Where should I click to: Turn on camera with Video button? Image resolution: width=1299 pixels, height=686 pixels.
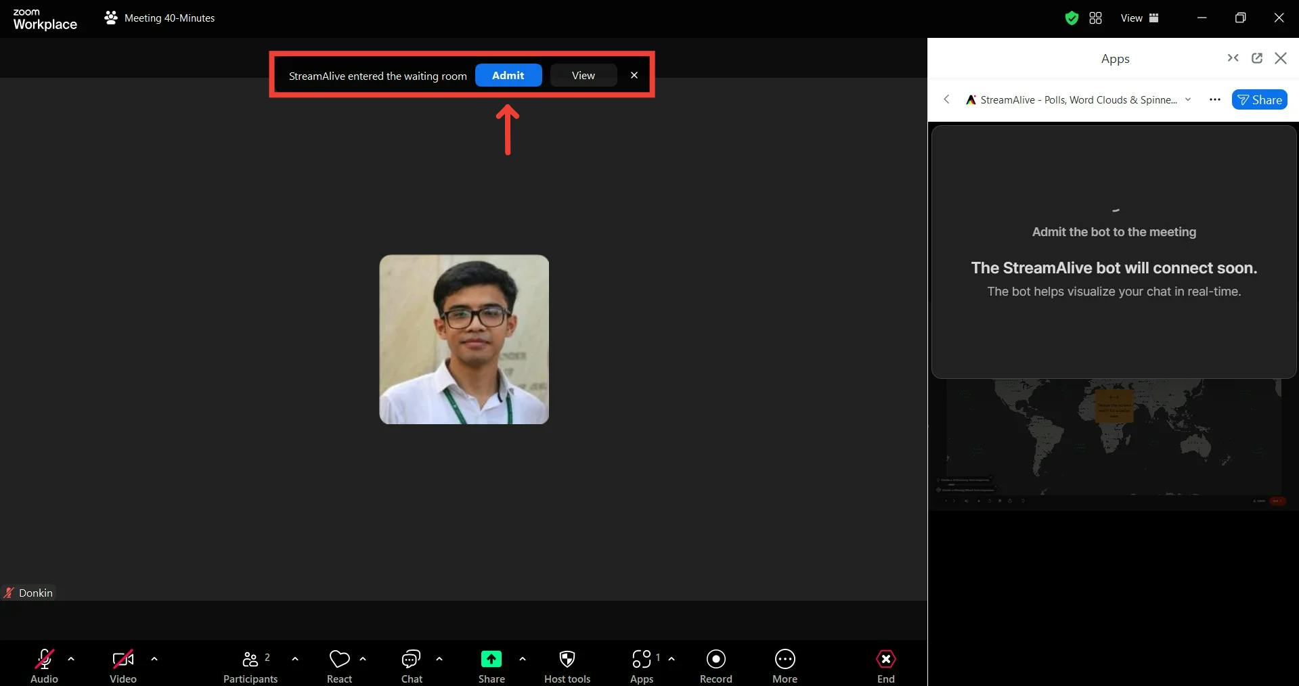123,666
